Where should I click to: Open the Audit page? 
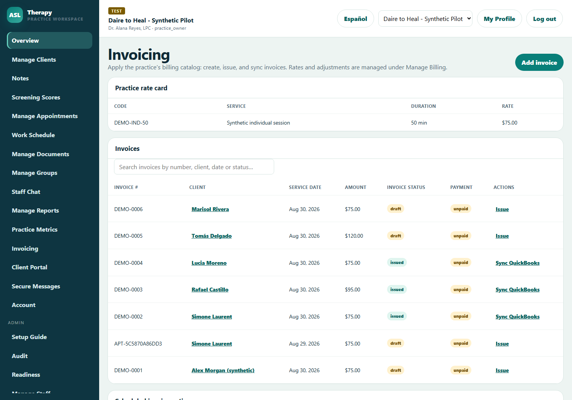click(50, 356)
